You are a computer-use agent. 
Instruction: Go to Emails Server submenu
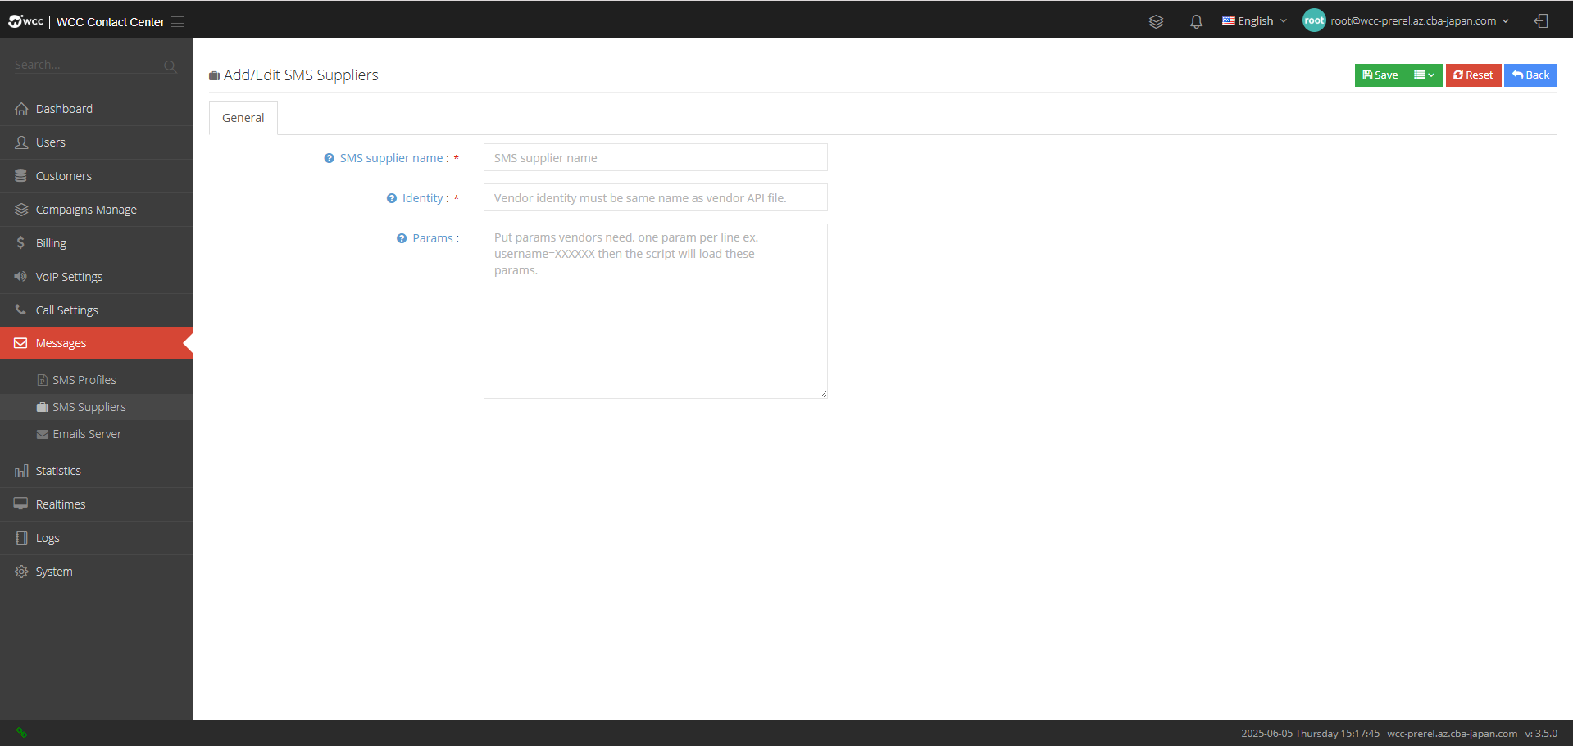pyautogui.click(x=96, y=434)
